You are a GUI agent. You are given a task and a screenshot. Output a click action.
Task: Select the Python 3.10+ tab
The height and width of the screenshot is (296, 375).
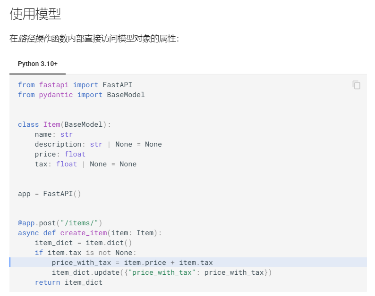(38, 64)
